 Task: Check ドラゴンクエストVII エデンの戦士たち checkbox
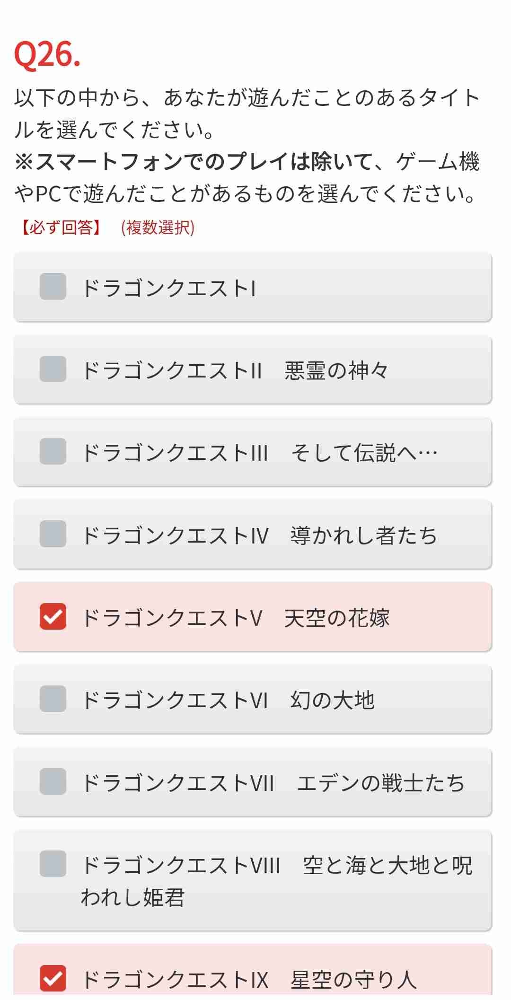pyautogui.click(x=53, y=781)
